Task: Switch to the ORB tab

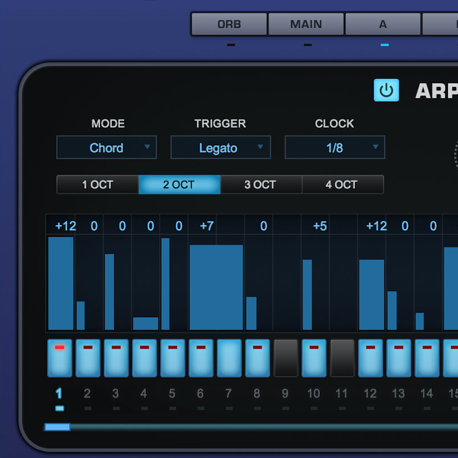Action: [229, 24]
